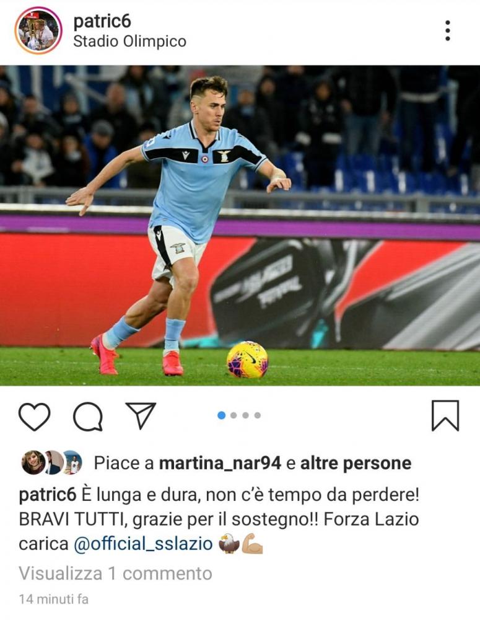
Task: Tap the main football player photo
Action: point(240,226)
